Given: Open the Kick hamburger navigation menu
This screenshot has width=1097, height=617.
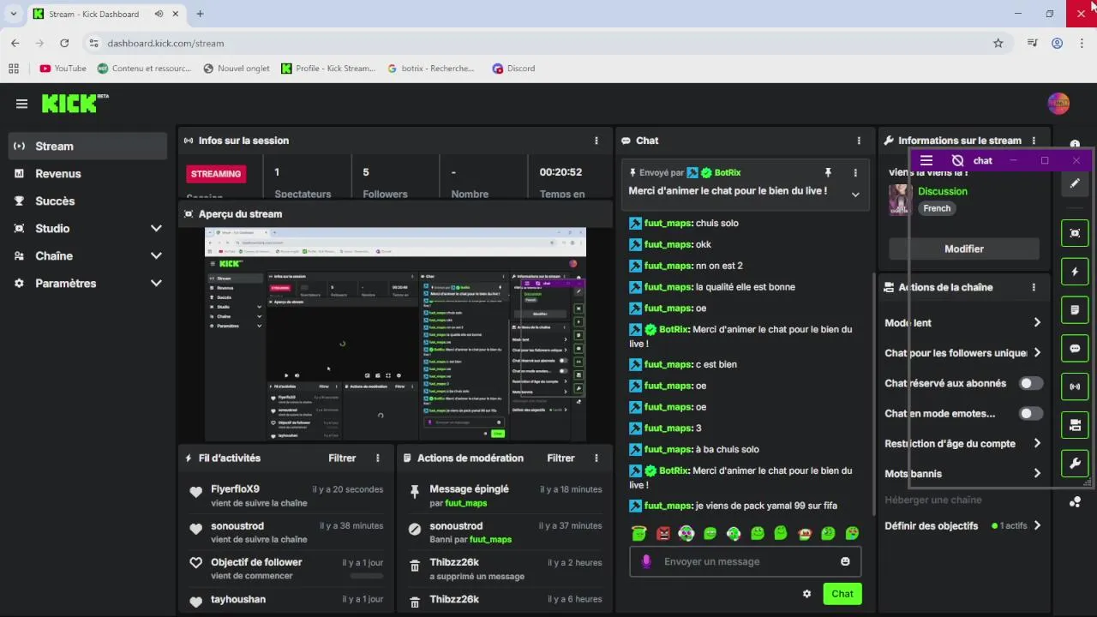Looking at the screenshot, I should (x=21, y=104).
